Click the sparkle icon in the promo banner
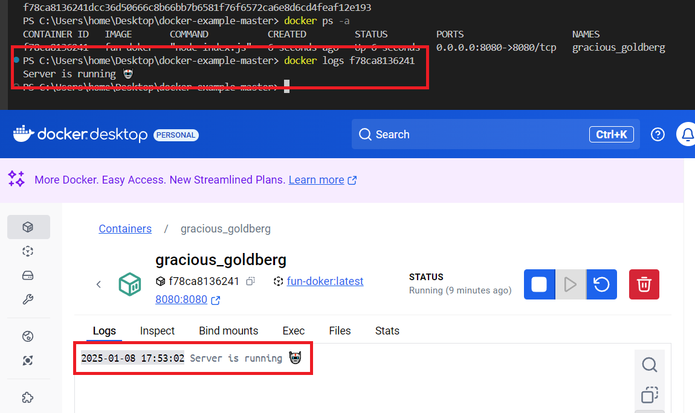This screenshot has width=695, height=413. coord(16,179)
